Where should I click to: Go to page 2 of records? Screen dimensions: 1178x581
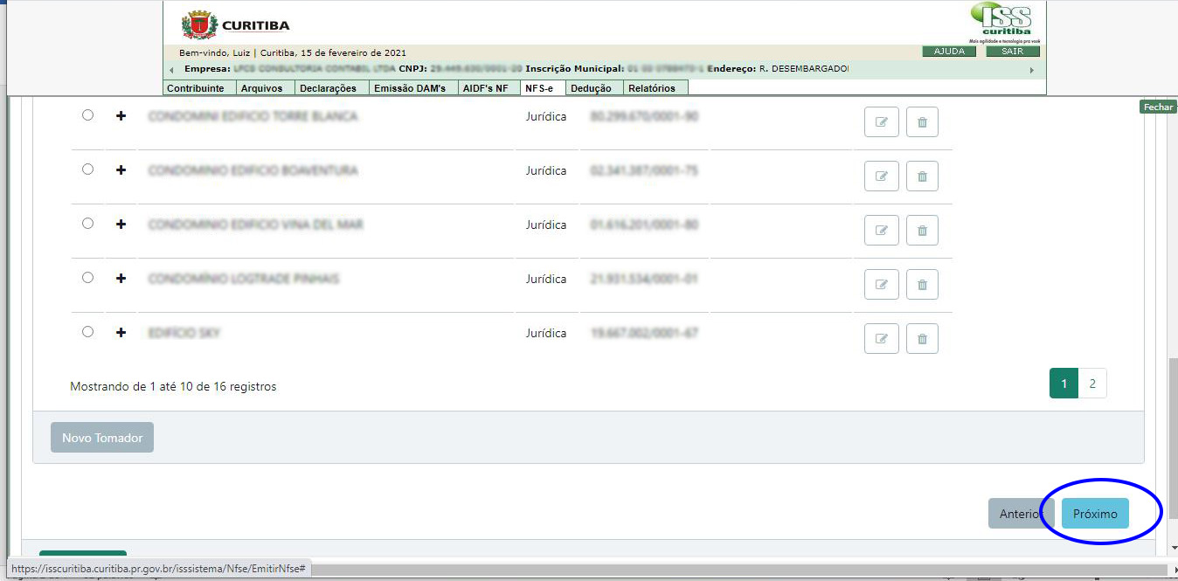(1092, 384)
